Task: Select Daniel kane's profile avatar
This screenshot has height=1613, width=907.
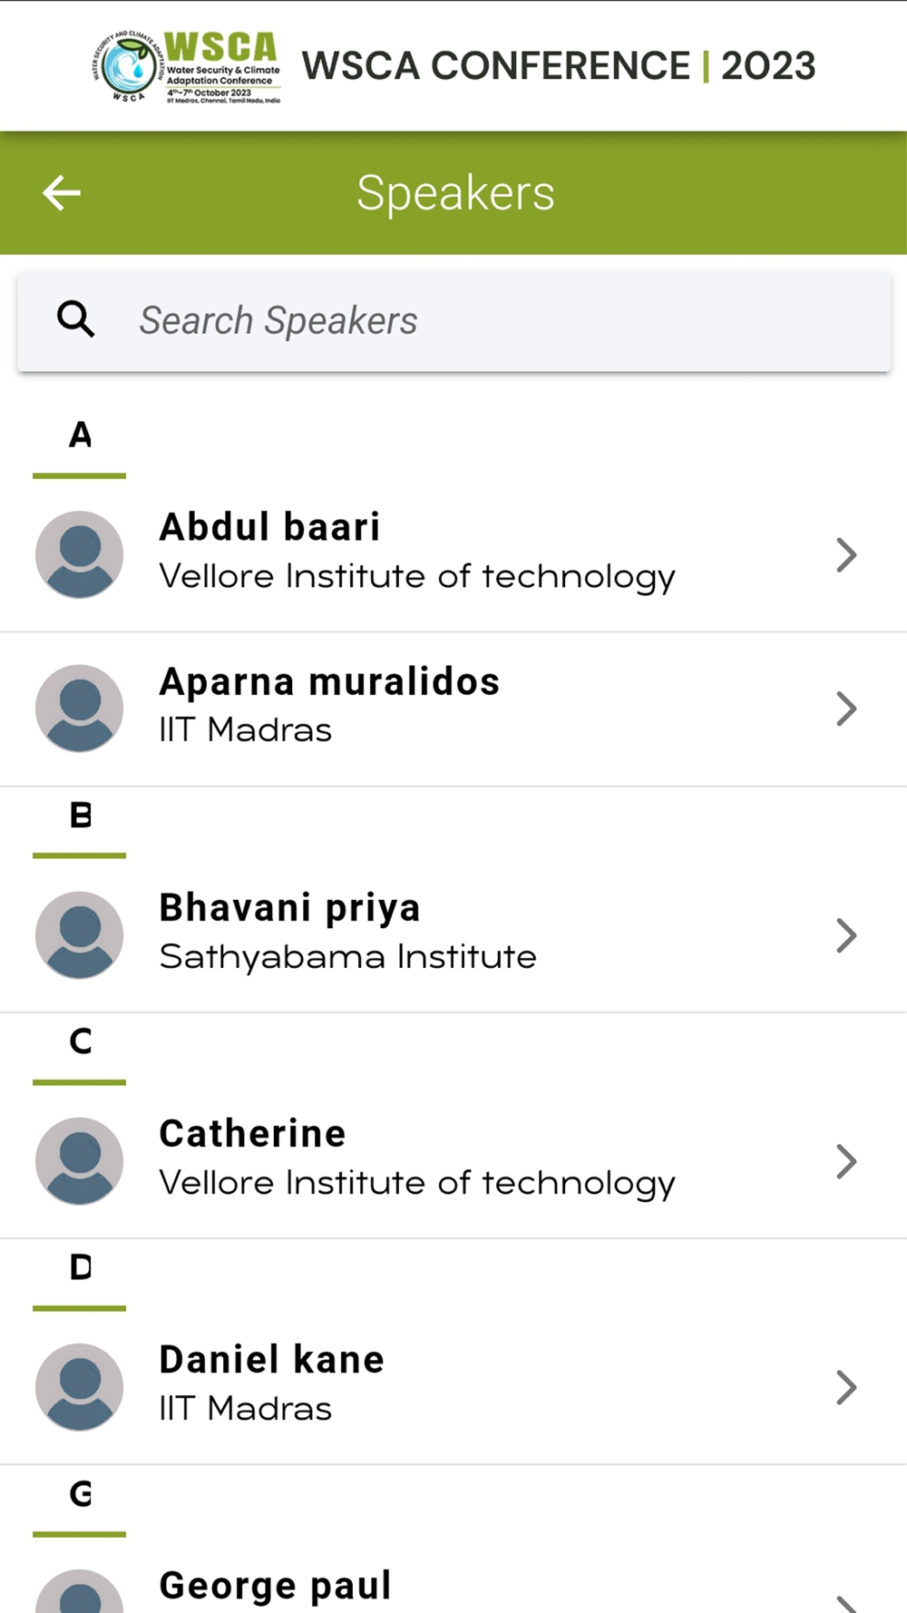Action: [80, 1387]
